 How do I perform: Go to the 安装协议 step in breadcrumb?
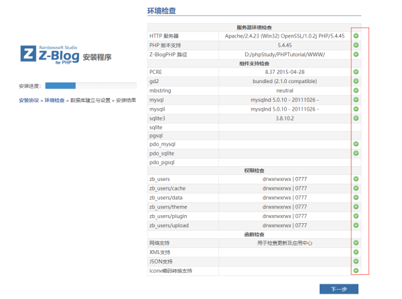[29, 100]
